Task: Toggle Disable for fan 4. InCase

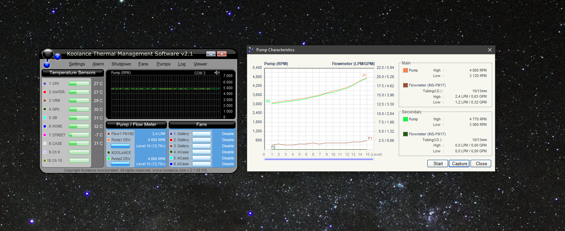Action: [x=228, y=152]
